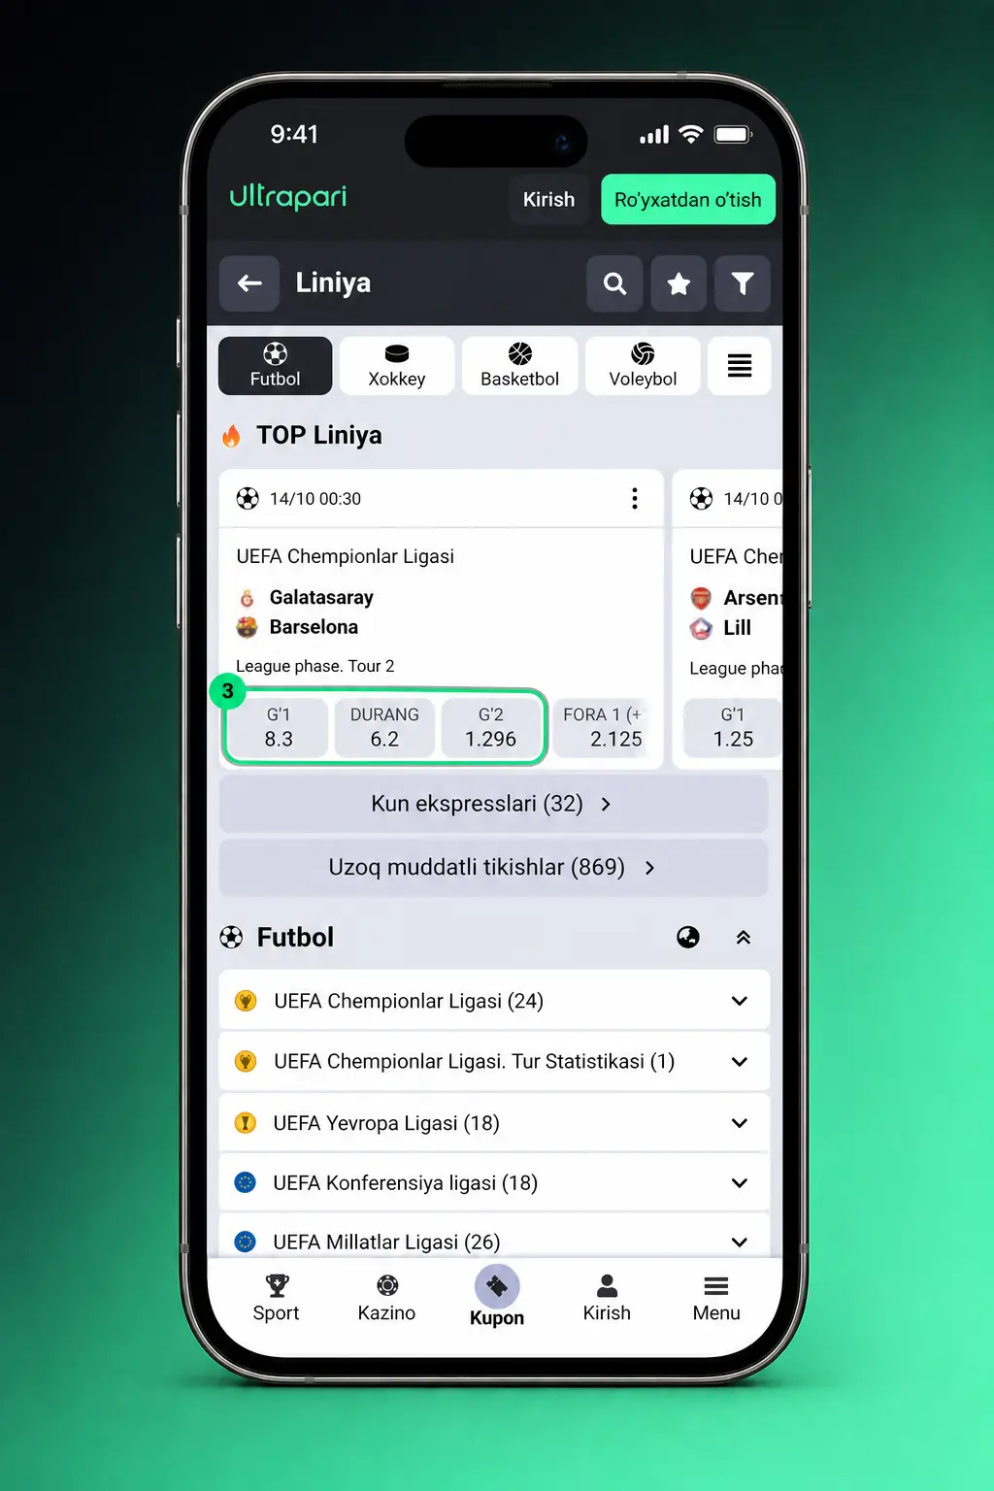This screenshot has height=1491, width=994.
Task: Tap the Ultrapari logo
Action: (x=288, y=197)
